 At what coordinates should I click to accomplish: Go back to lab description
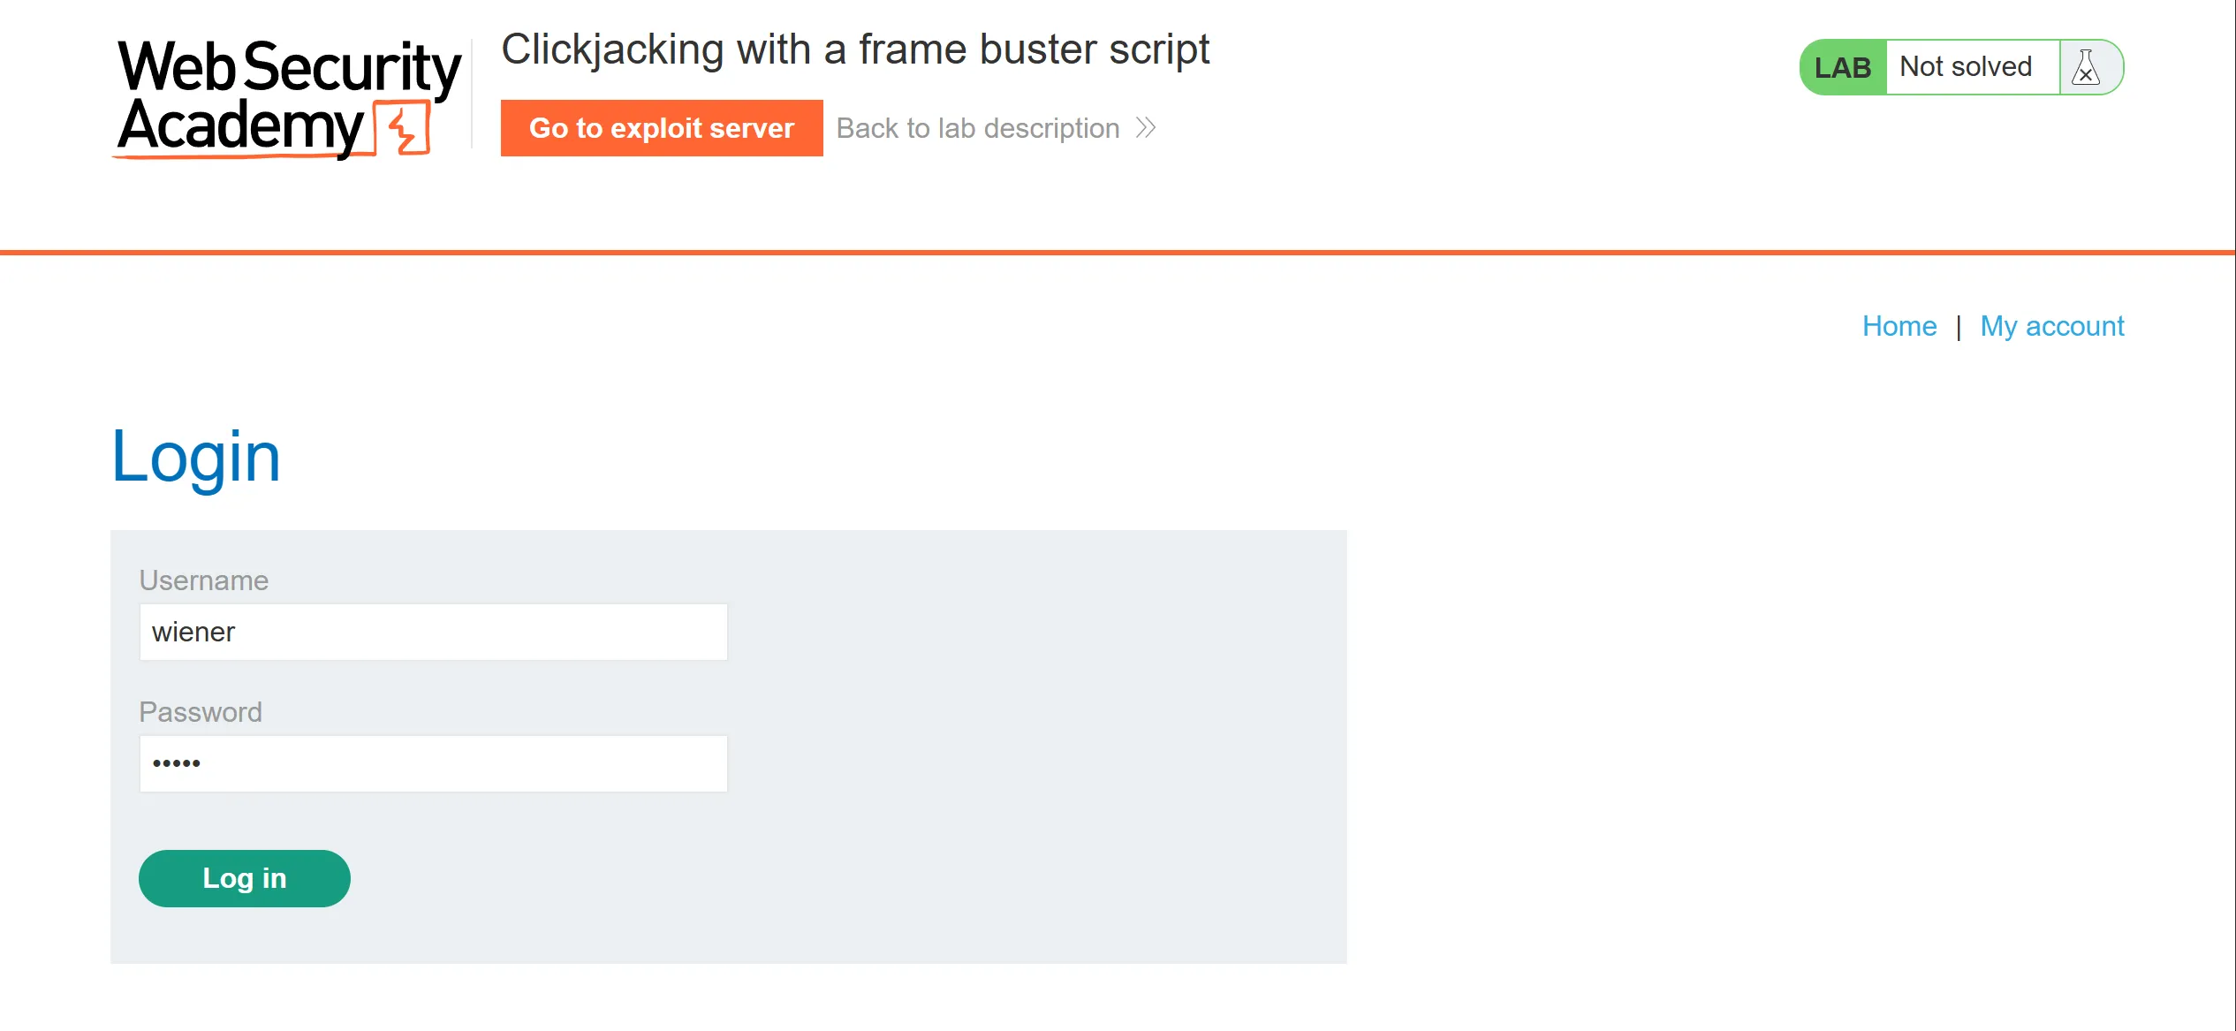pos(978,128)
